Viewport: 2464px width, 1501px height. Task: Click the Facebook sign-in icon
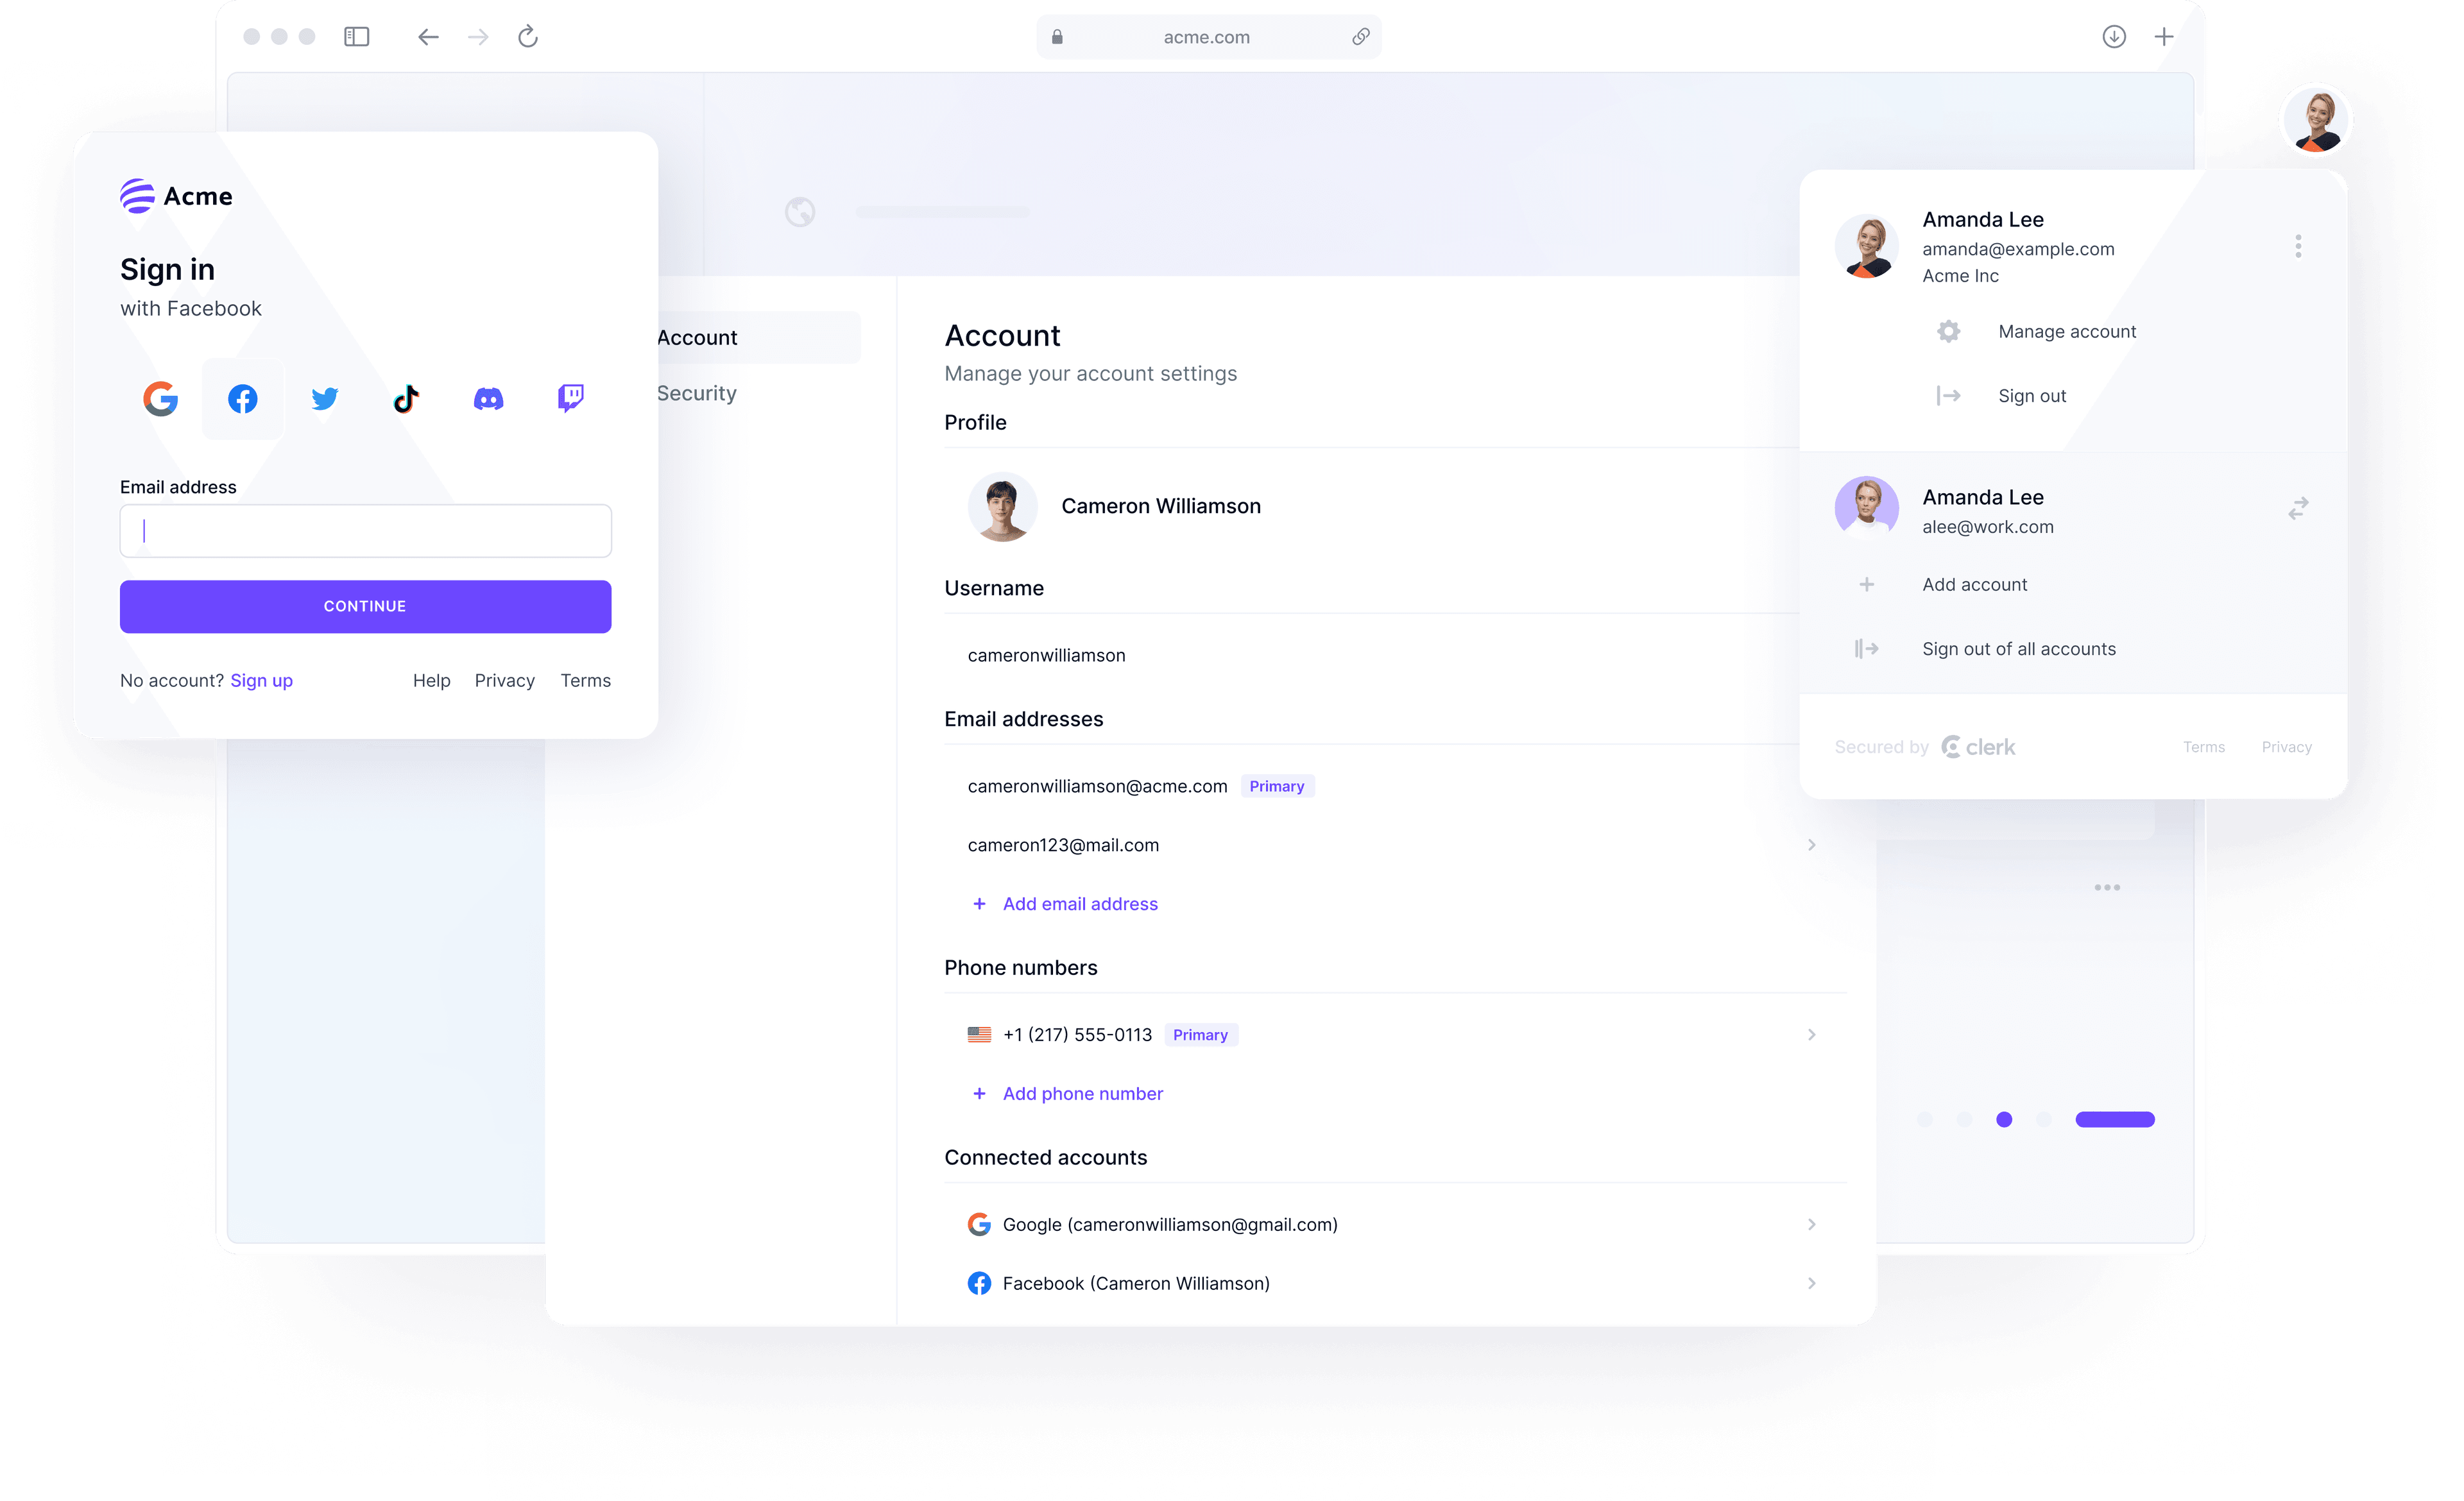coord(243,396)
